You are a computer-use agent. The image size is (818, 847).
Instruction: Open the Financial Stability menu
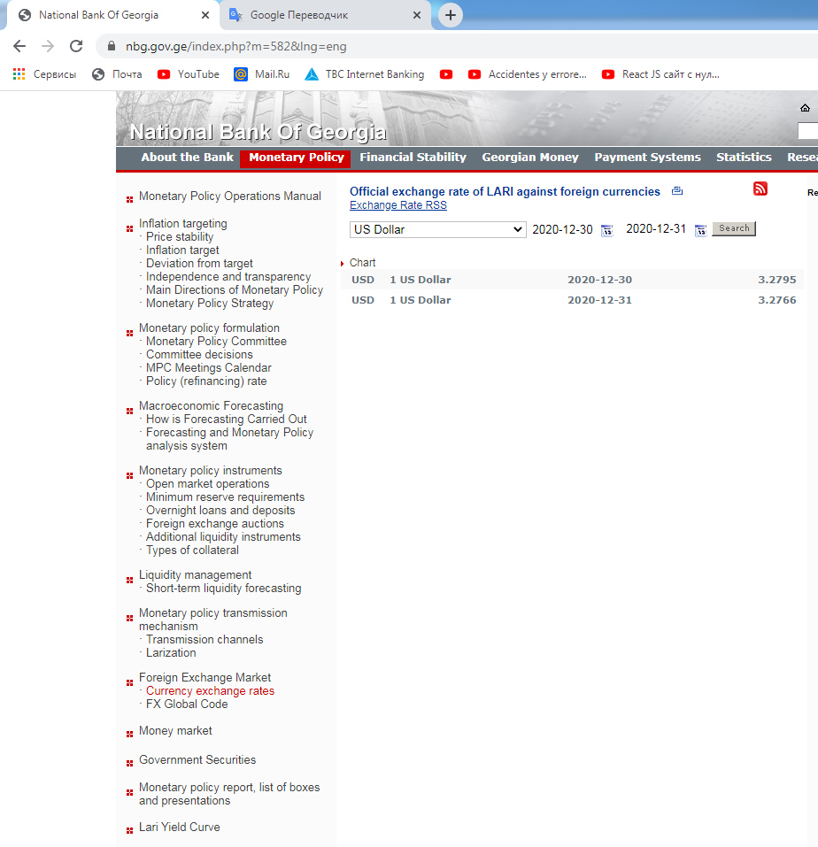click(413, 158)
